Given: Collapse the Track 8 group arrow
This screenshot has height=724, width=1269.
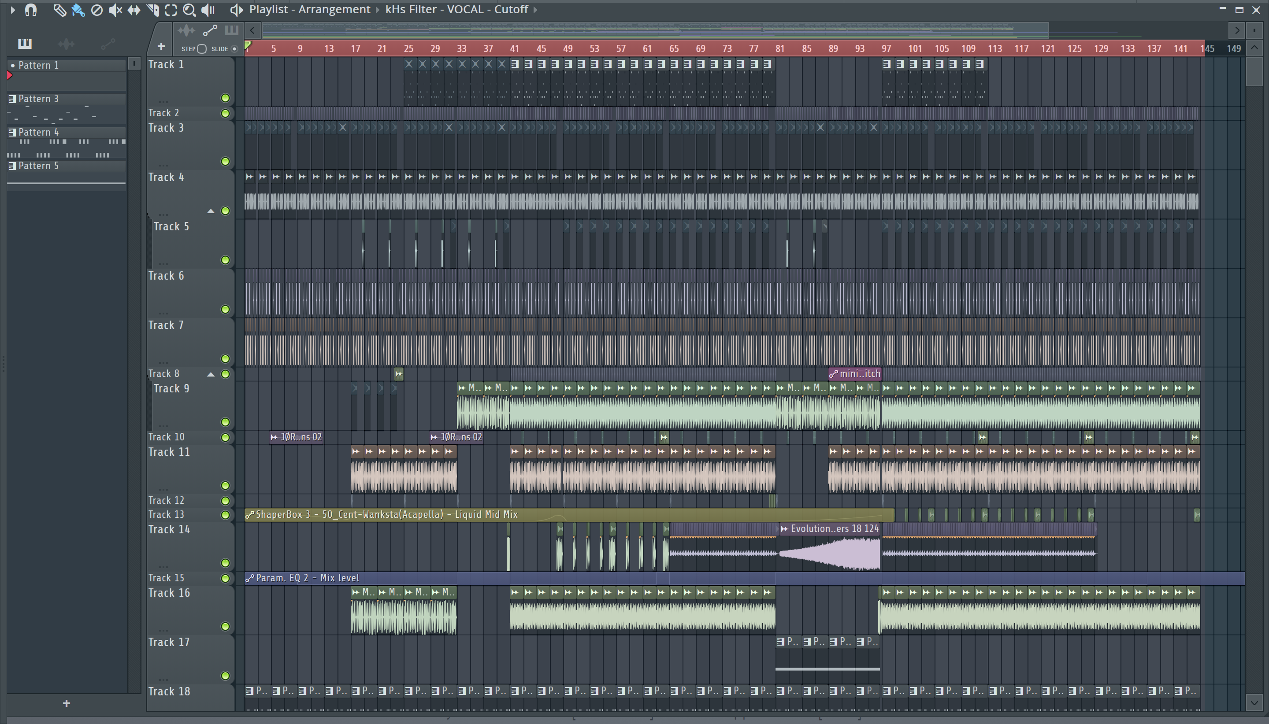Looking at the screenshot, I should [x=211, y=374].
